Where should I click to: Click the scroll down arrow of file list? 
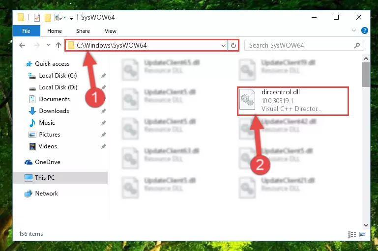366,225
